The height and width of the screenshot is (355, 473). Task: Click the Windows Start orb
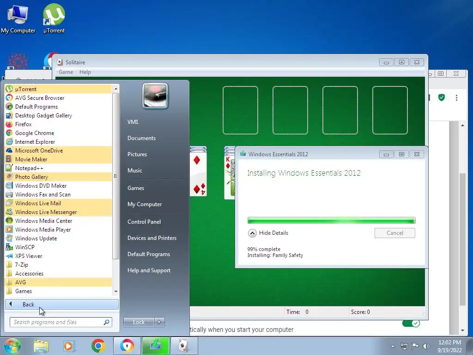pyautogui.click(x=12, y=346)
